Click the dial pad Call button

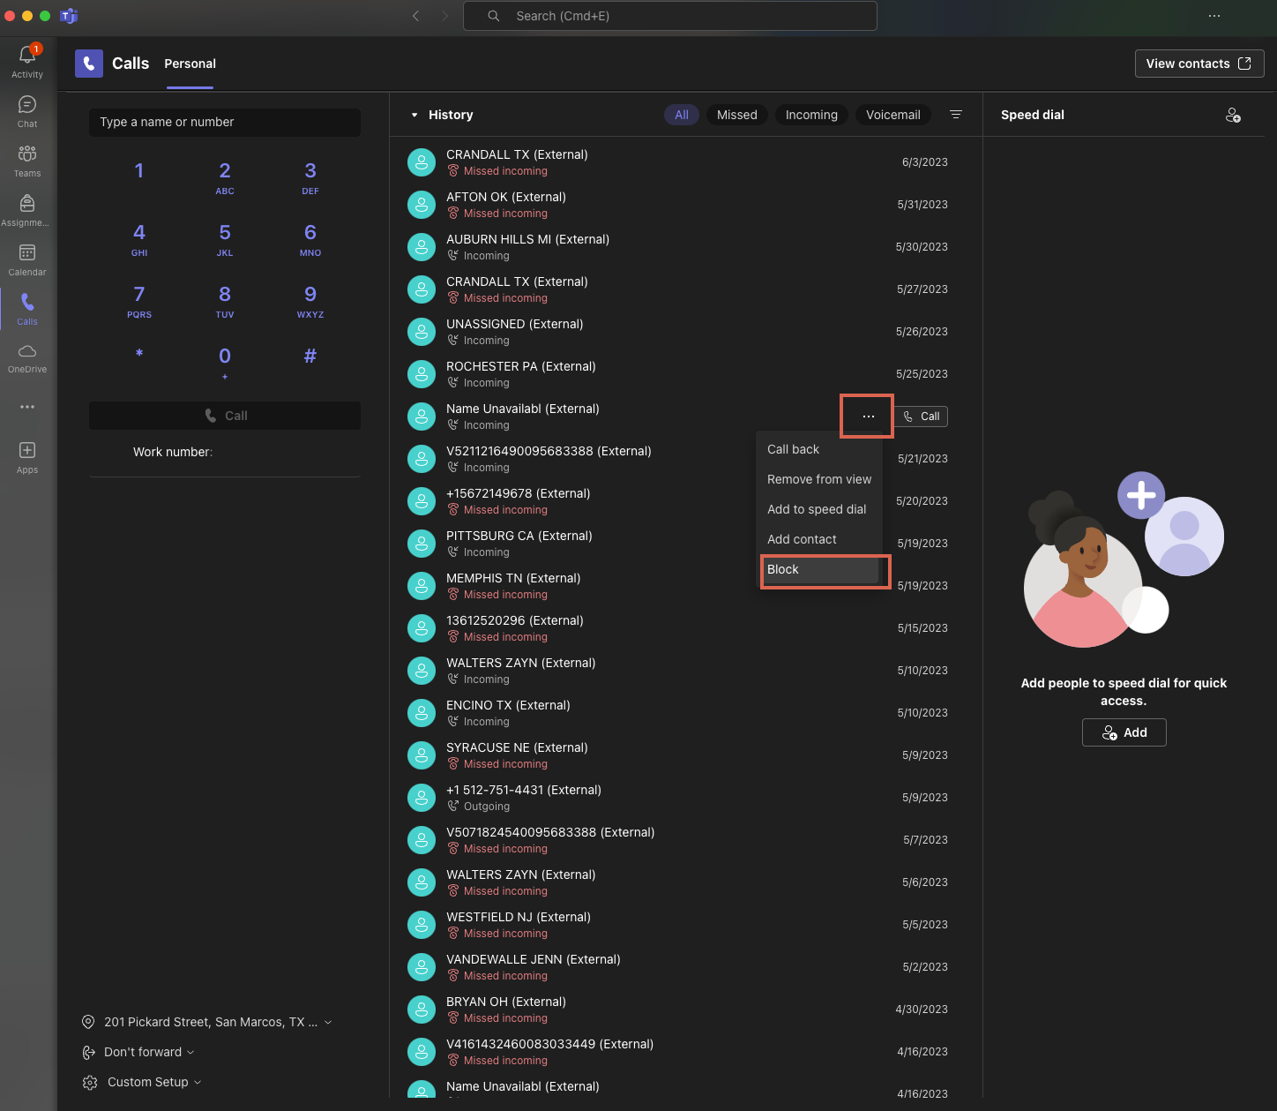point(225,416)
